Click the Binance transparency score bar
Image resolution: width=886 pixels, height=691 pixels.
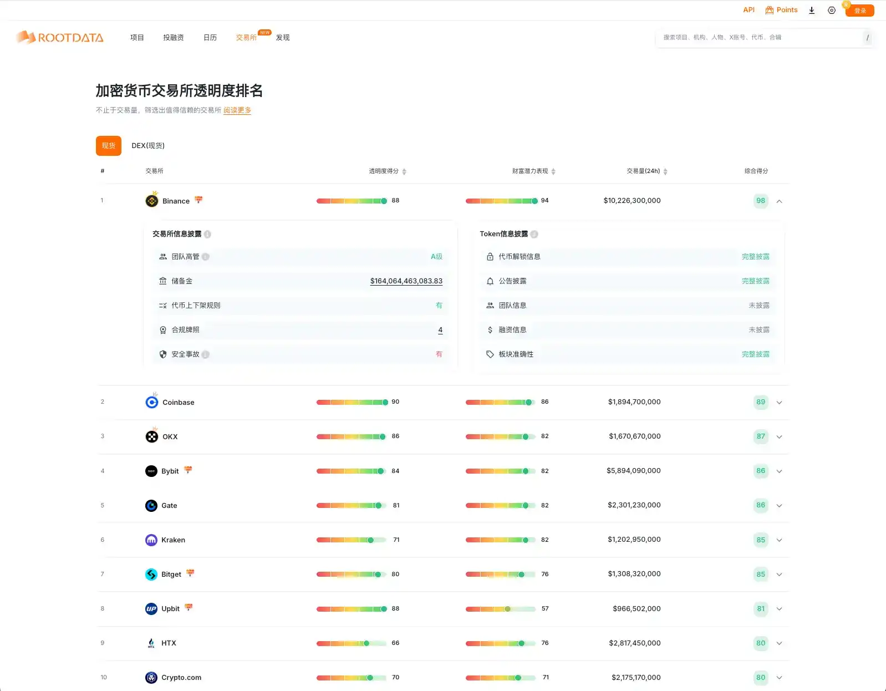[x=352, y=201]
